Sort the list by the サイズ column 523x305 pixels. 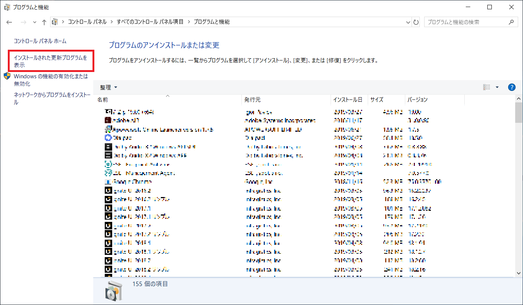tap(386, 99)
